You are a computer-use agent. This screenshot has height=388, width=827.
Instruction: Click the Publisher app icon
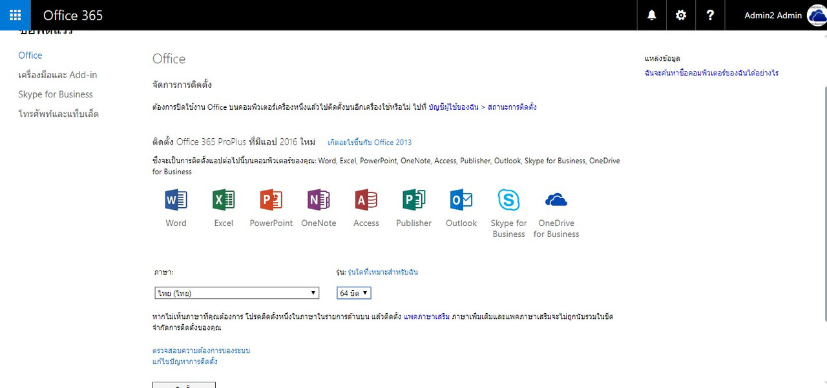413,201
